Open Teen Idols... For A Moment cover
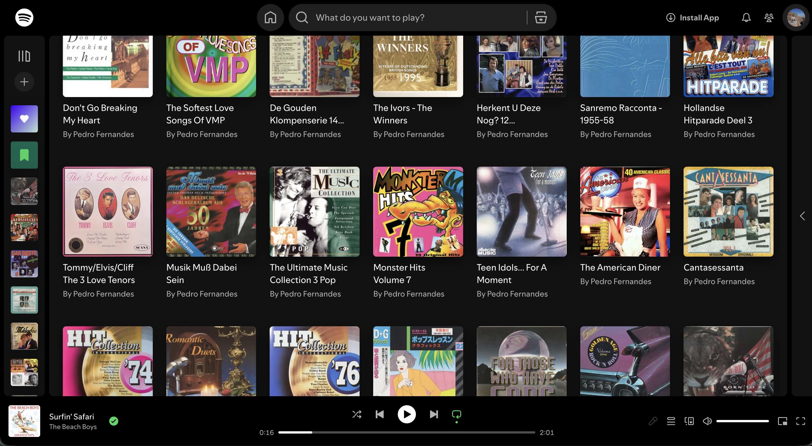812x446 pixels. 521,211
